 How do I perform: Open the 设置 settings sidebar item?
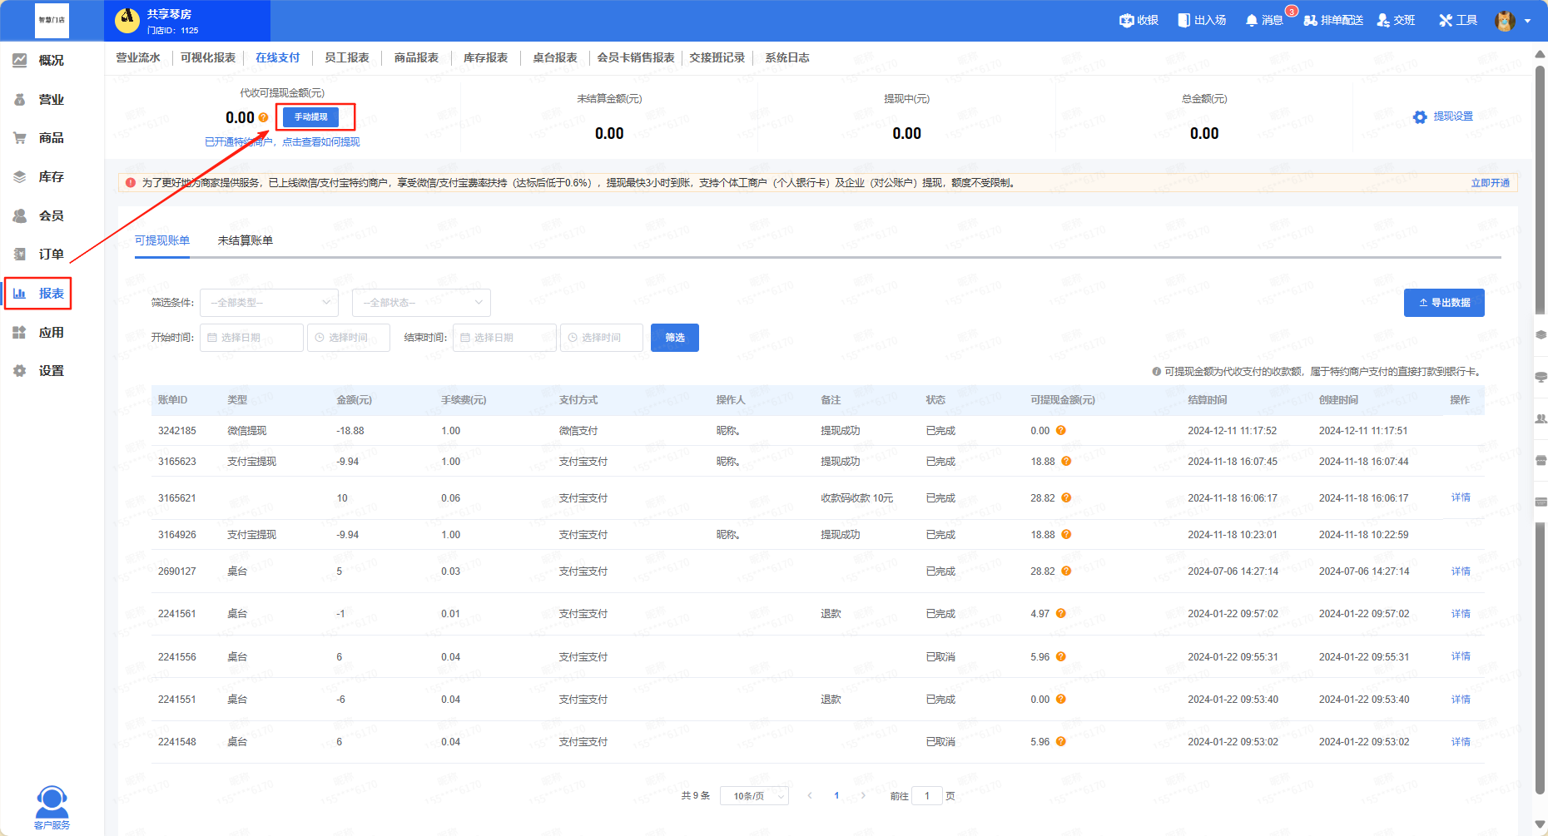click(39, 371)
